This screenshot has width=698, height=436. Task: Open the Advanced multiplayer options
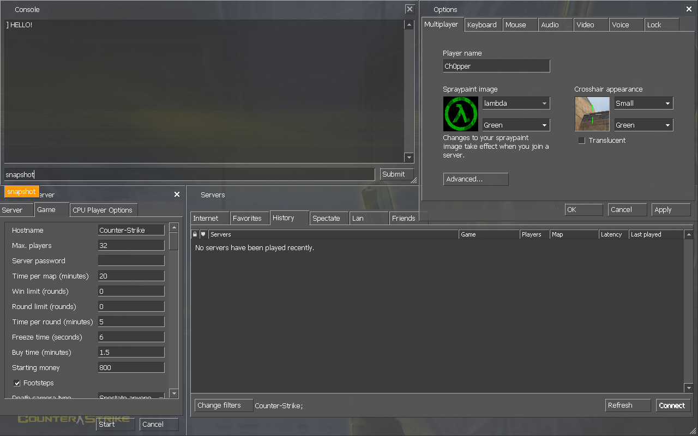click(475, 179)
